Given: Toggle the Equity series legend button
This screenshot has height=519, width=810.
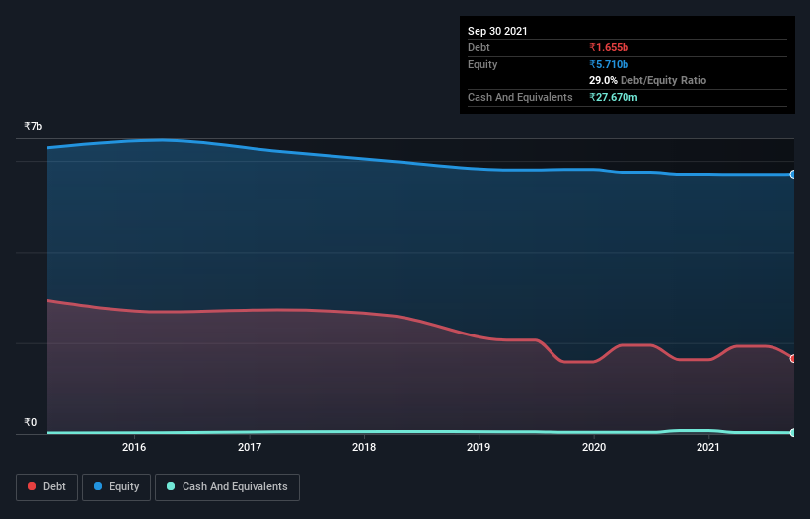Looking at the screenshot, I should click(x=116, y=487).
